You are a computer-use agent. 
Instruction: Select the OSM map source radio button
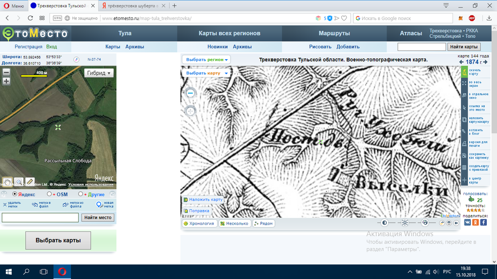(x=50, y=194)
